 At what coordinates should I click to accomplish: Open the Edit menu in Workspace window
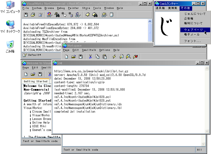click(75, 50)
